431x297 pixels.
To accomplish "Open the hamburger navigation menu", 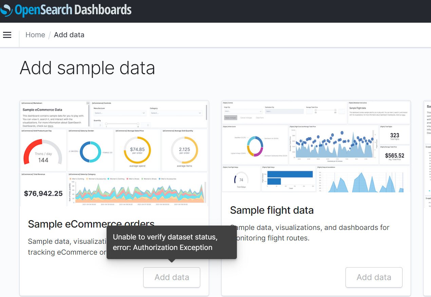I will click(x=7, y=35).
